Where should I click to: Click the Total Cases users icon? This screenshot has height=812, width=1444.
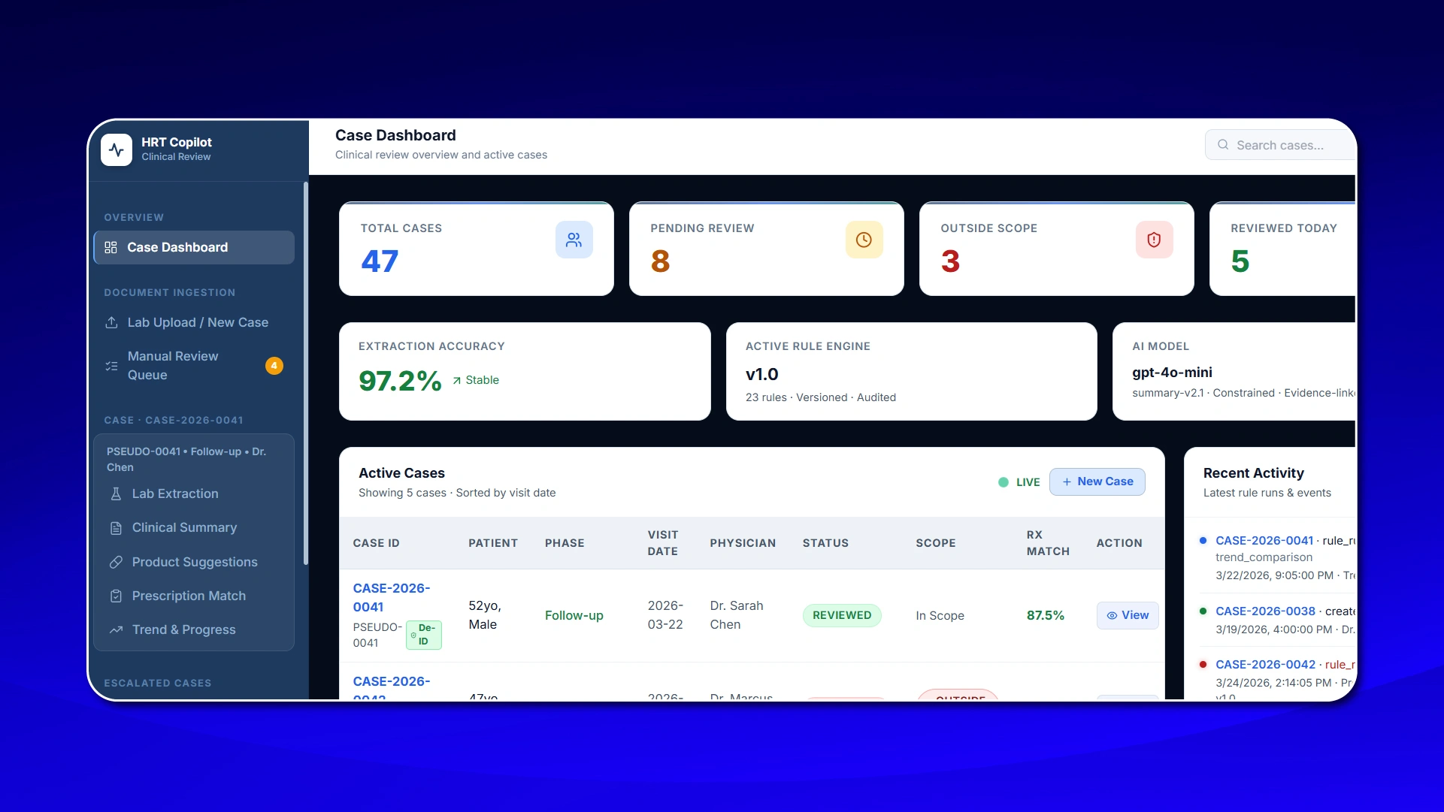point(574,240)
